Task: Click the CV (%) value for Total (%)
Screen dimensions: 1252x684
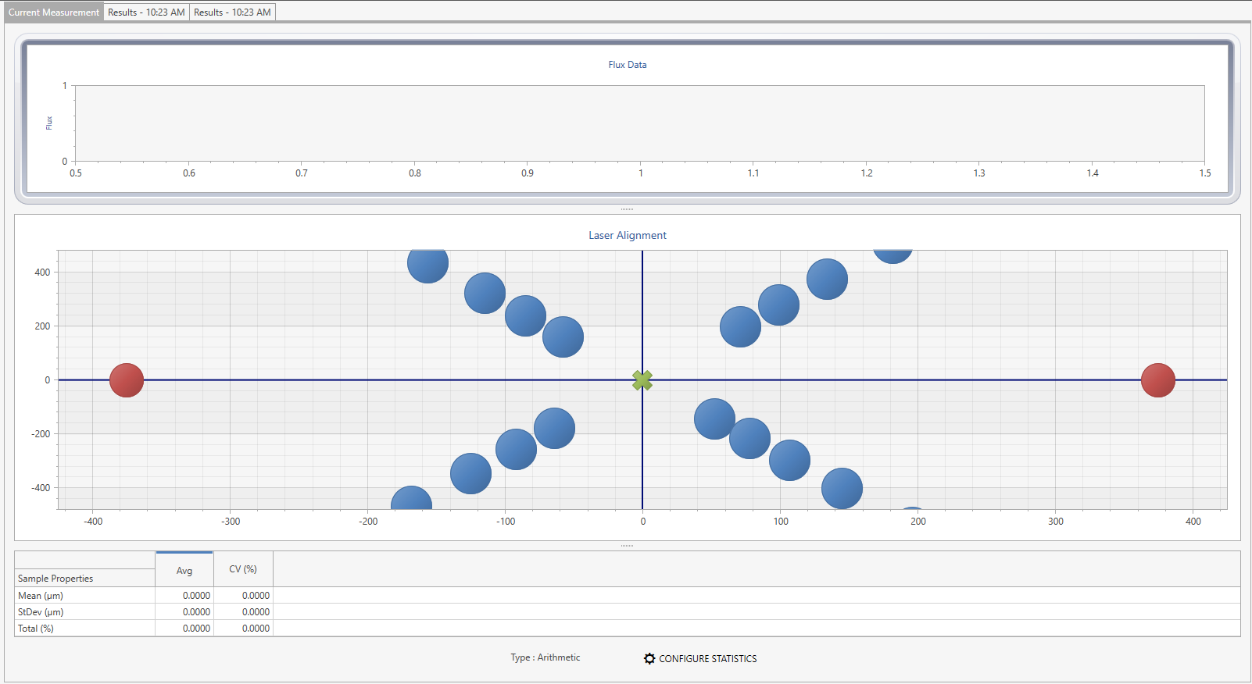Action: (244, 629)
